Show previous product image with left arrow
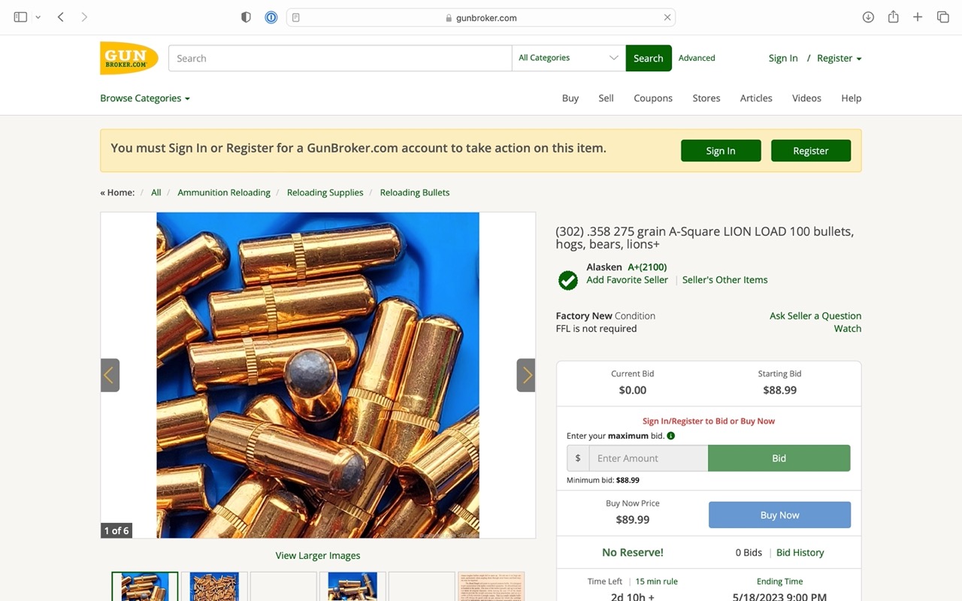Image resolution: width=962 pixels, height=601 pixels. (x=110, y=375)
